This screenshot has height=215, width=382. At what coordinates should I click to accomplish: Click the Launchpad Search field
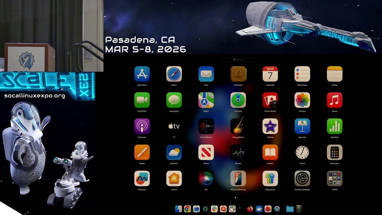pos(239,60)
